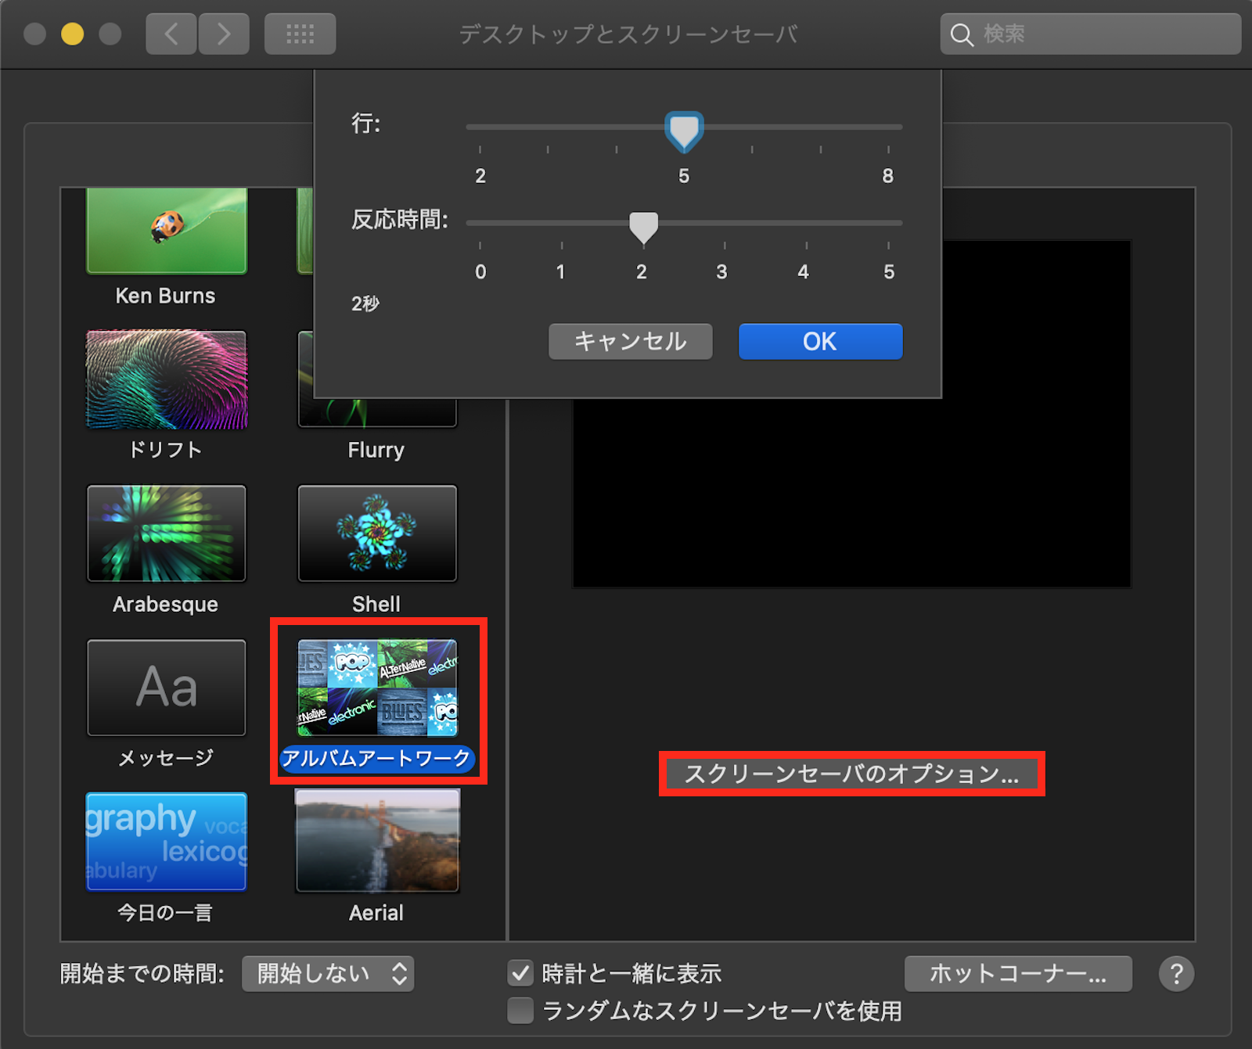The height and width of the screenshot is (1049, 1252).
Task: Disable 時計と一緒に表示 checkbox
Action: (520, 974)
